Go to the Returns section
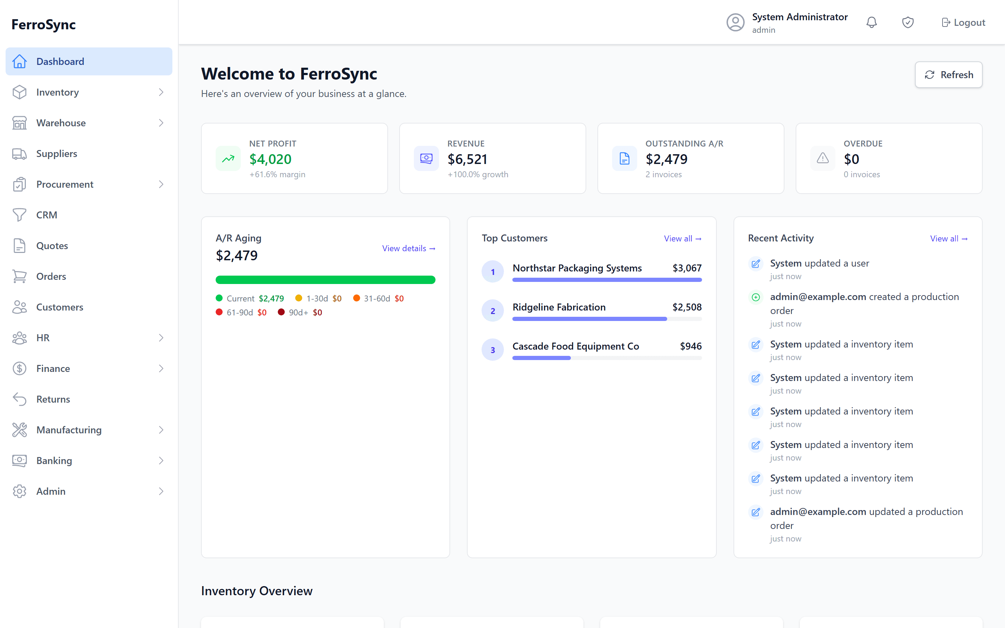 89,399
